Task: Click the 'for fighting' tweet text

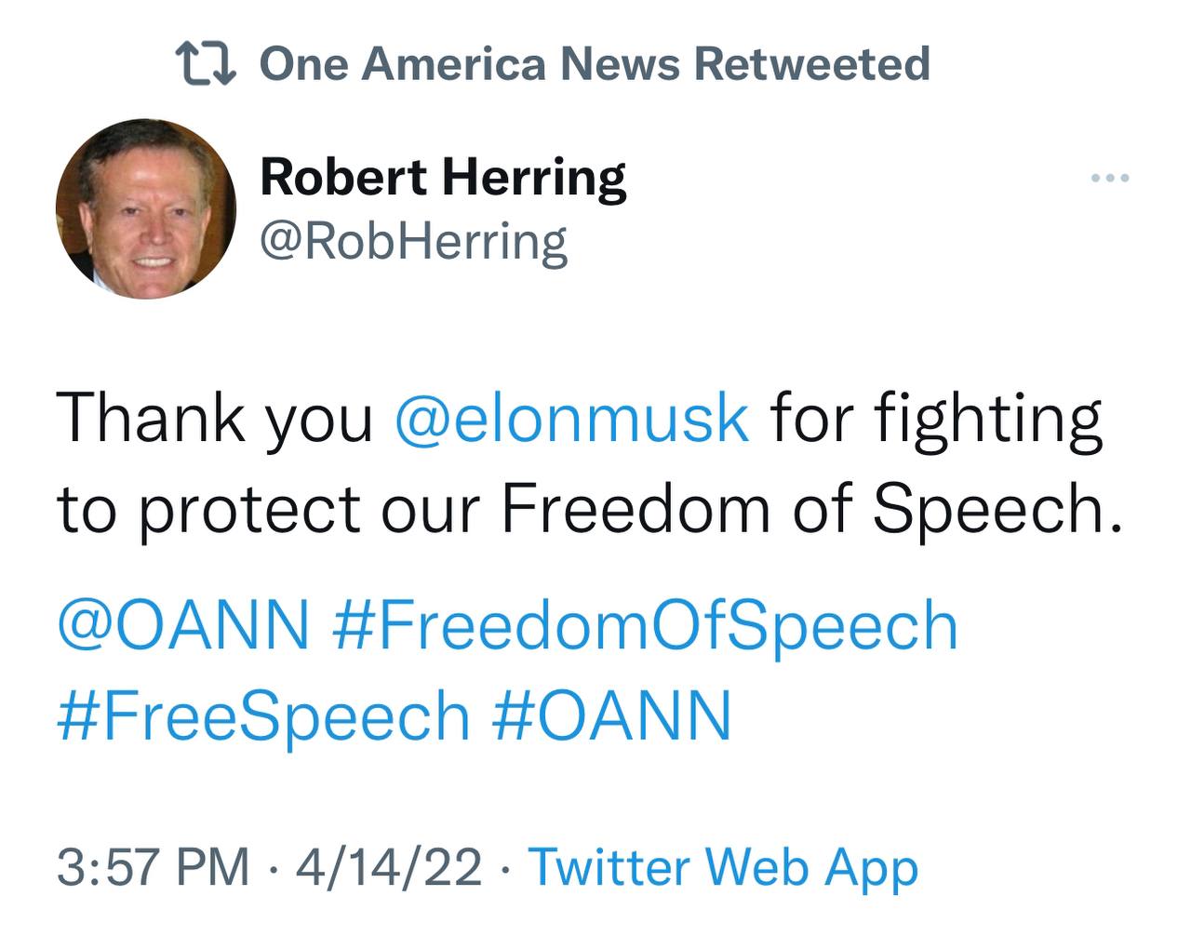Action: point(936,418)
